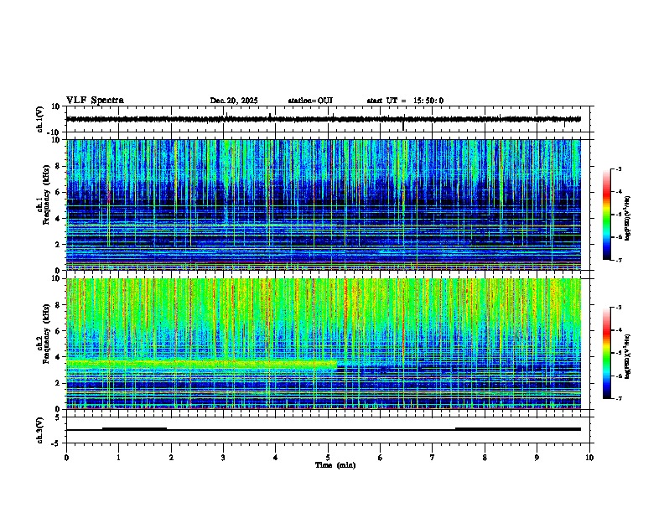664x513 pixels.
Task: Click the ch.1 spectrogram color bar
Action: click(607, 215)
